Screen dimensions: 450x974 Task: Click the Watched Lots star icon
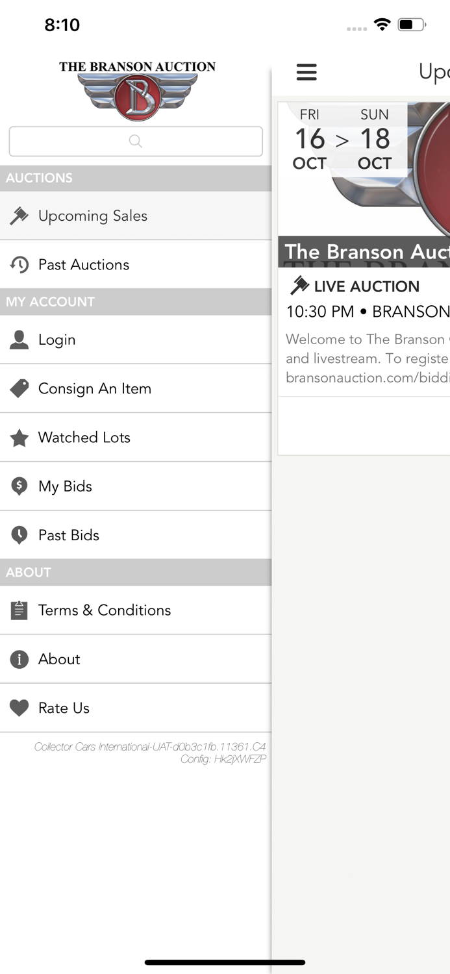click(x=19, y=437)
